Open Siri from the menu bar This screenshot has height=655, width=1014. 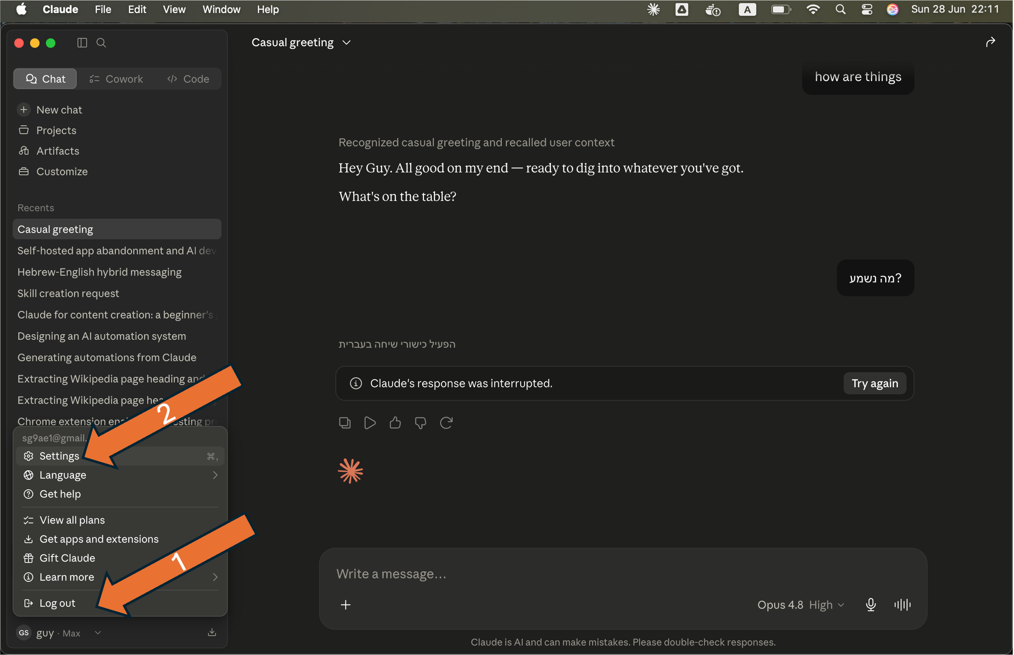892,9
